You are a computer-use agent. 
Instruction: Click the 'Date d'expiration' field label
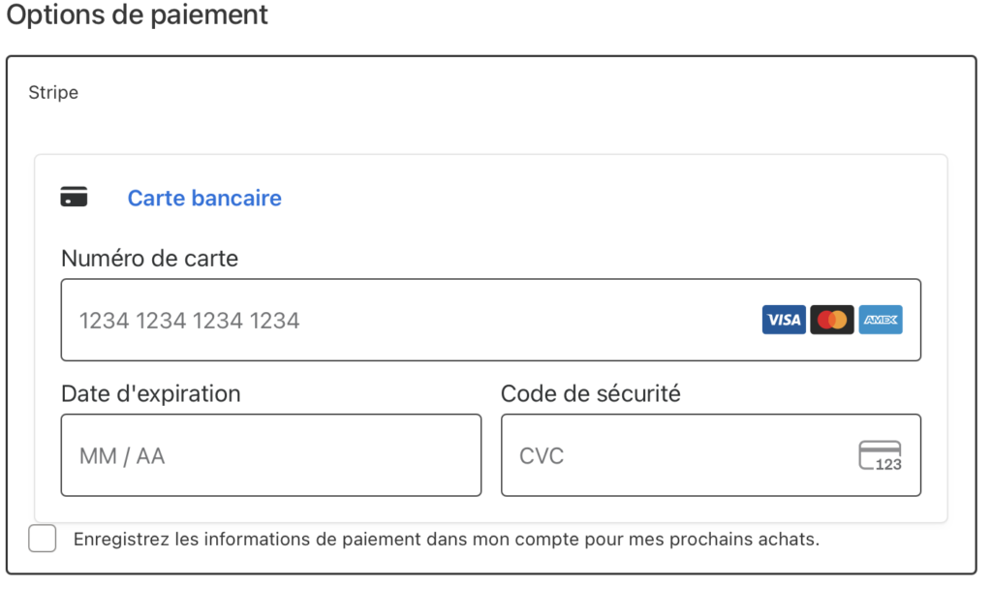150,394
